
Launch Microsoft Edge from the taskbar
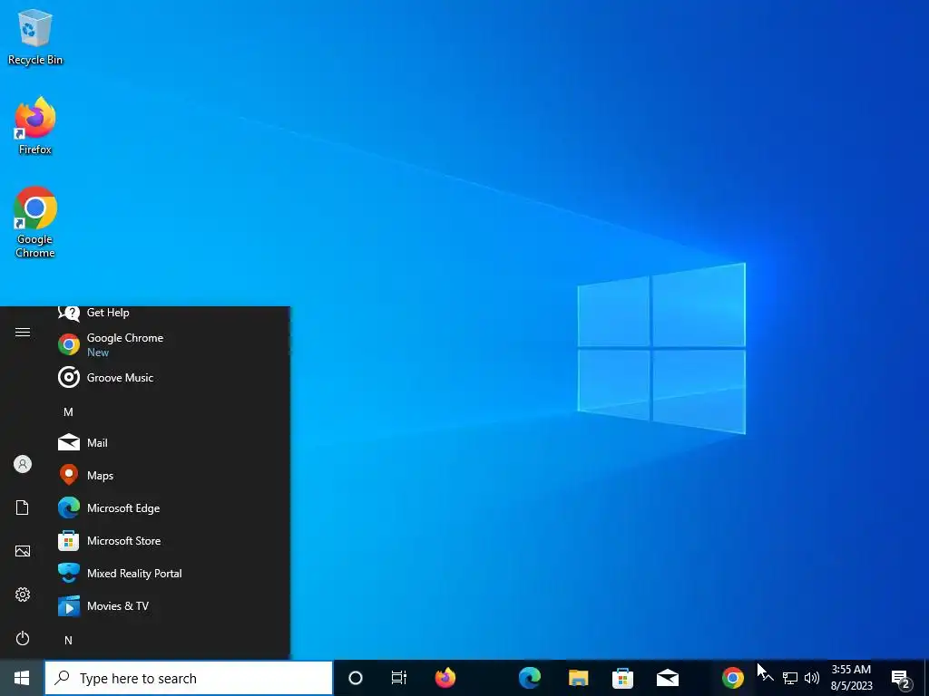(x=530, y=678)
